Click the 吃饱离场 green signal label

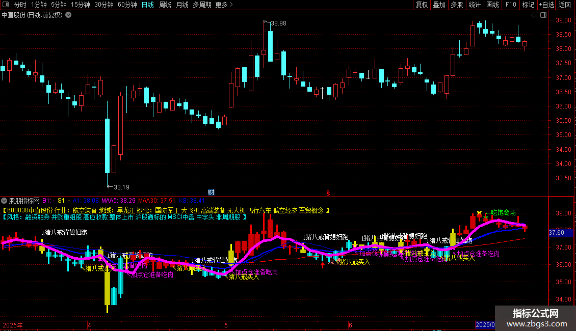pyautogui.click(x=503, y=212)
